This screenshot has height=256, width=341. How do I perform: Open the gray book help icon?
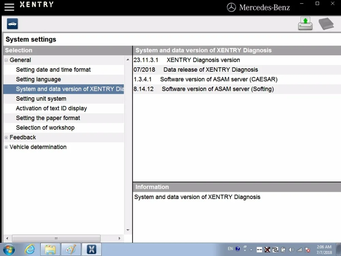[326, 24]
